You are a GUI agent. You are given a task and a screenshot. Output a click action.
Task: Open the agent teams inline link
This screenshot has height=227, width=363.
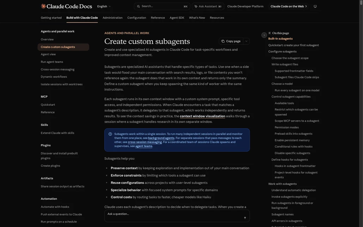[144, 146]
